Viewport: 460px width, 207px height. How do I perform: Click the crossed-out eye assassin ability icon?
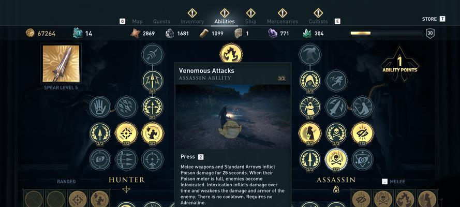362,133
